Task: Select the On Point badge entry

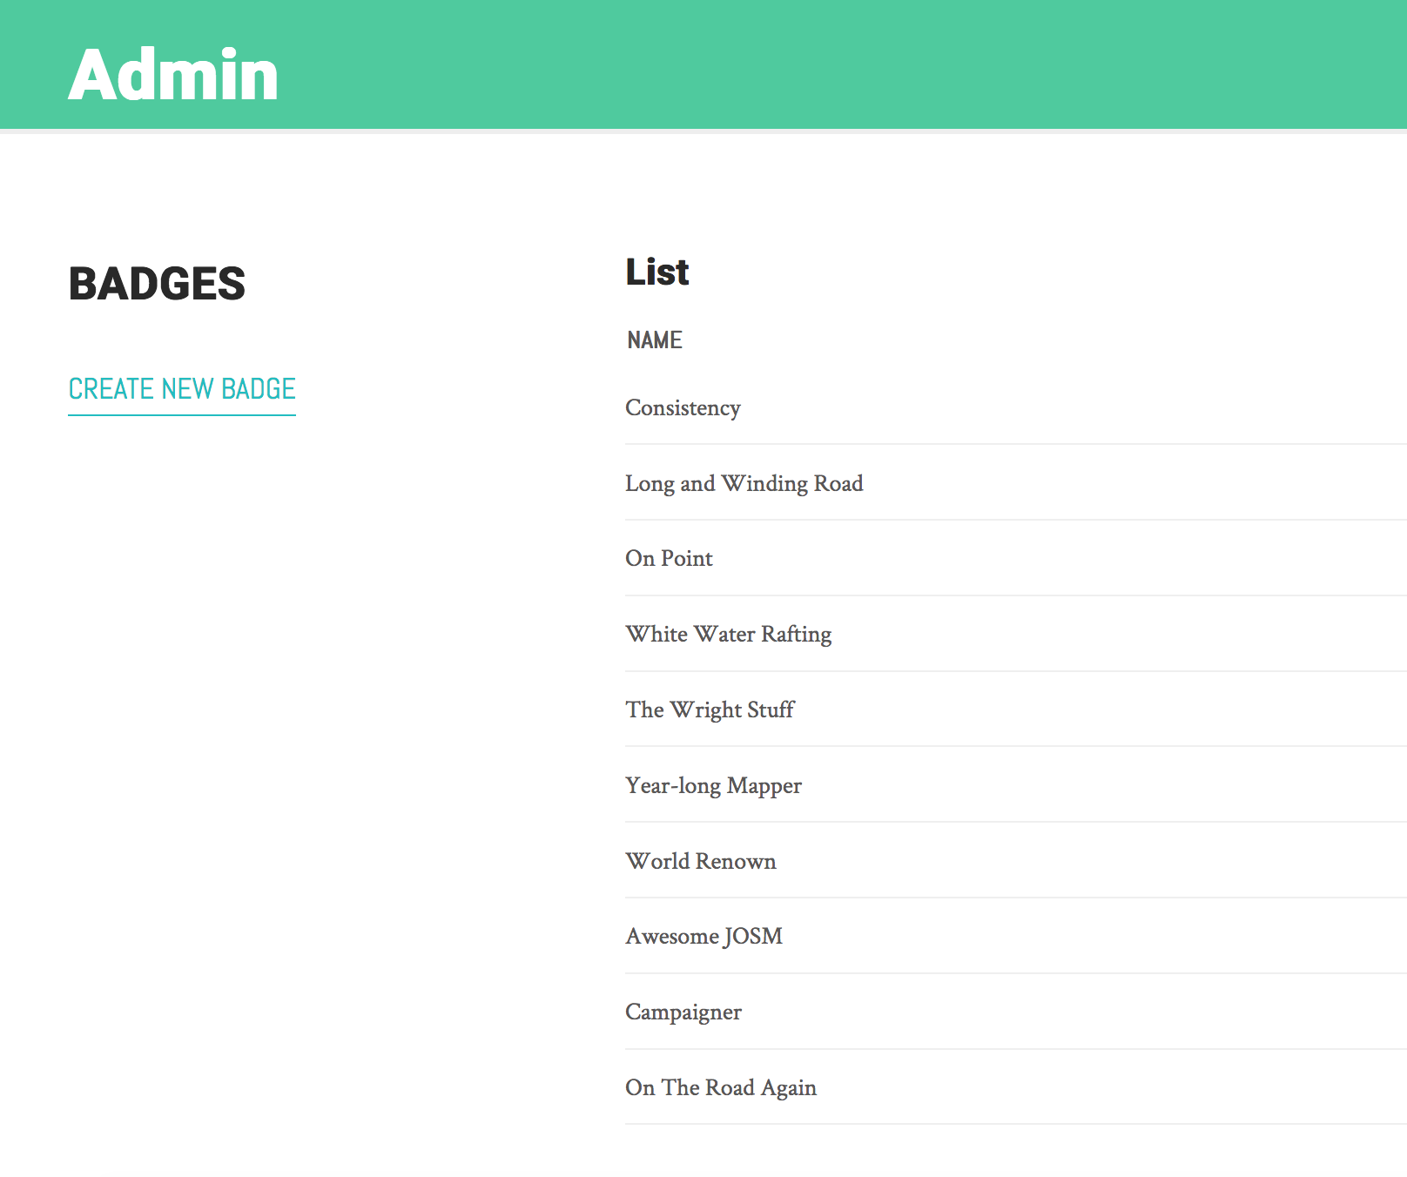Action: point(669,559)
